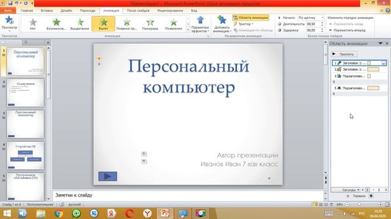Select the 'Плавное приближение' animation effect

[126, 24]
